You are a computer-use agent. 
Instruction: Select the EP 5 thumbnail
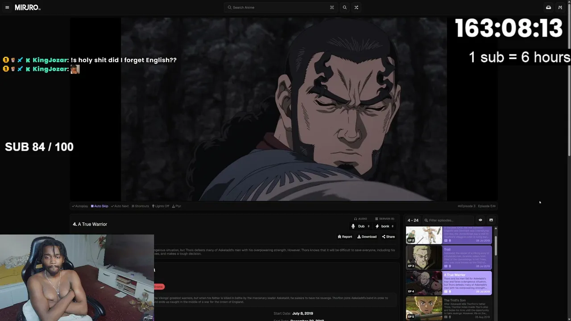click(424, 309)
